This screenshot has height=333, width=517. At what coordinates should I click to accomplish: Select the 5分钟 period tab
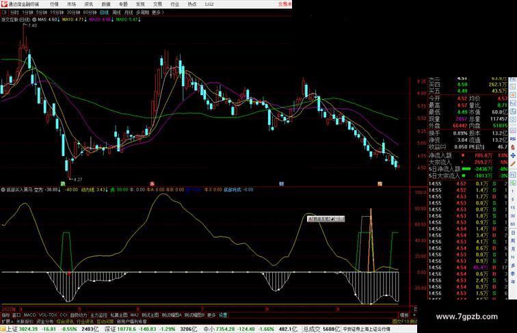(42, 12)
